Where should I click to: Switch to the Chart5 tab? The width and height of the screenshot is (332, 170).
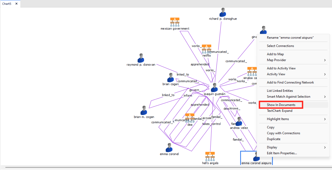(7, 4)
